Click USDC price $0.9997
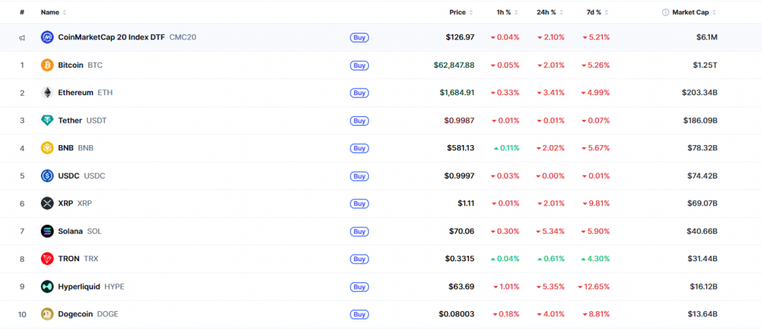The height and width of the screenshot is (329, 762). [x=459, y=176]
